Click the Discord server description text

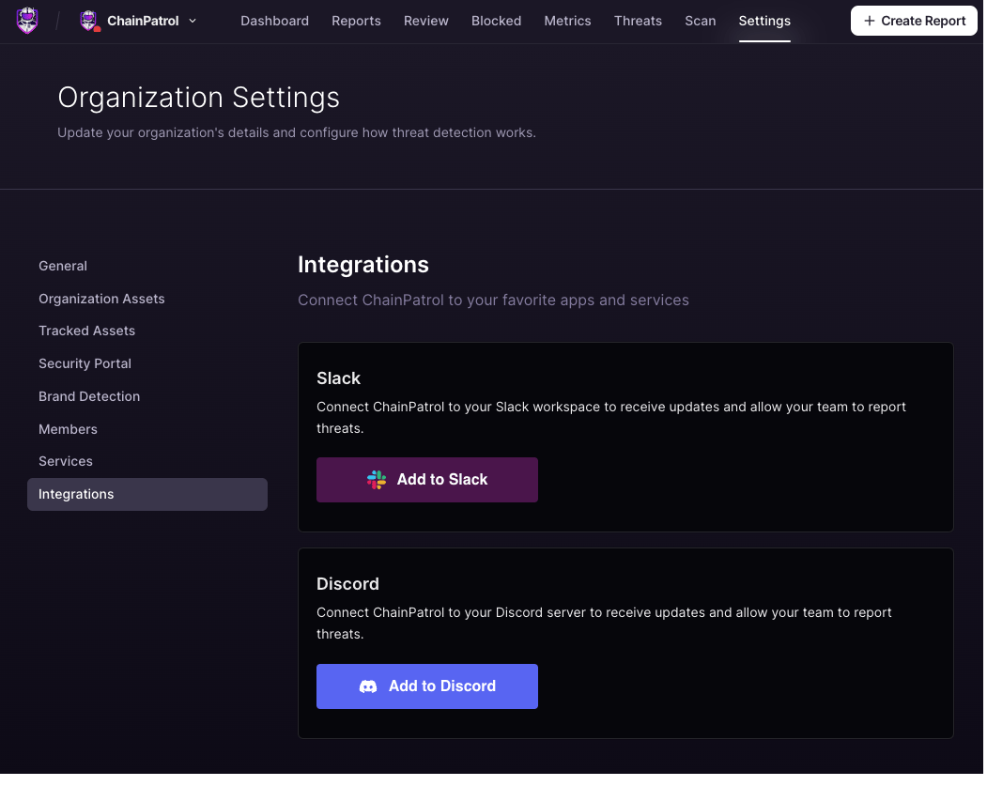coord(604,624)
